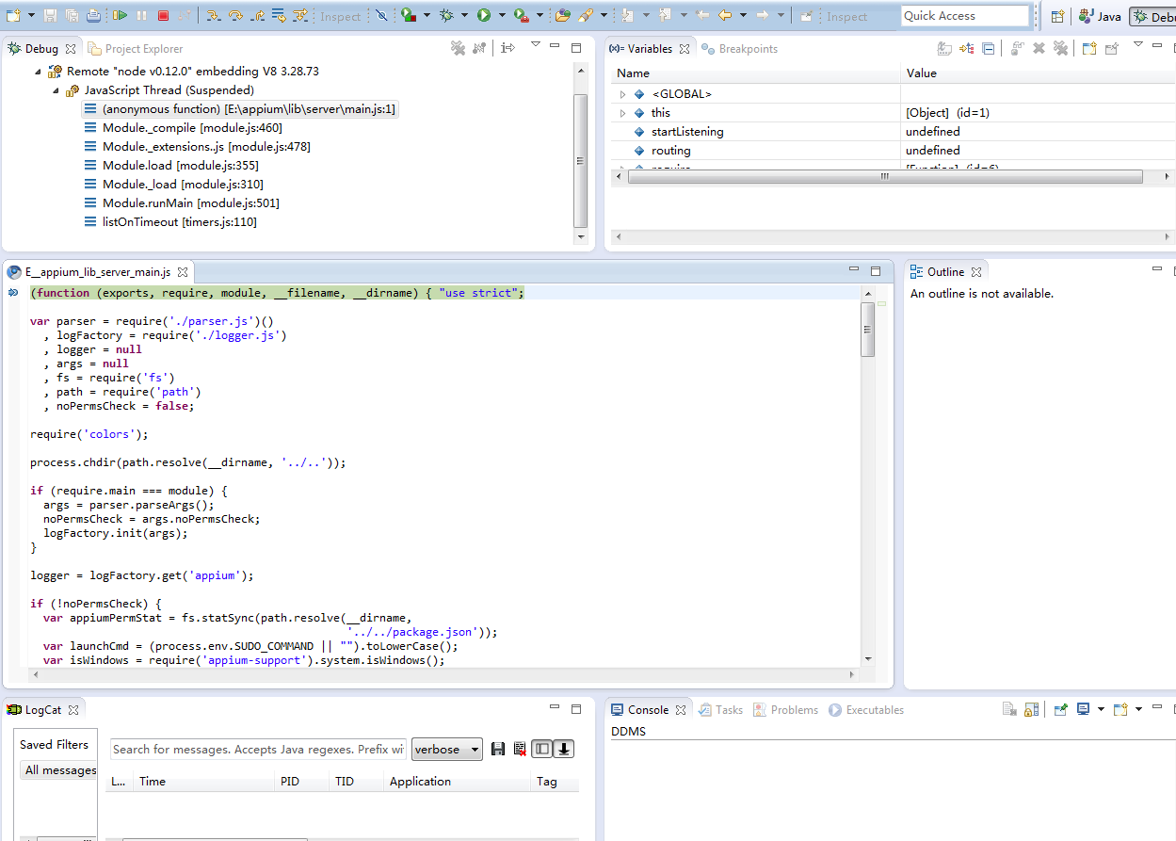
Task: Click the Step Into toolbar icon
Action: [x=213, y=15]
